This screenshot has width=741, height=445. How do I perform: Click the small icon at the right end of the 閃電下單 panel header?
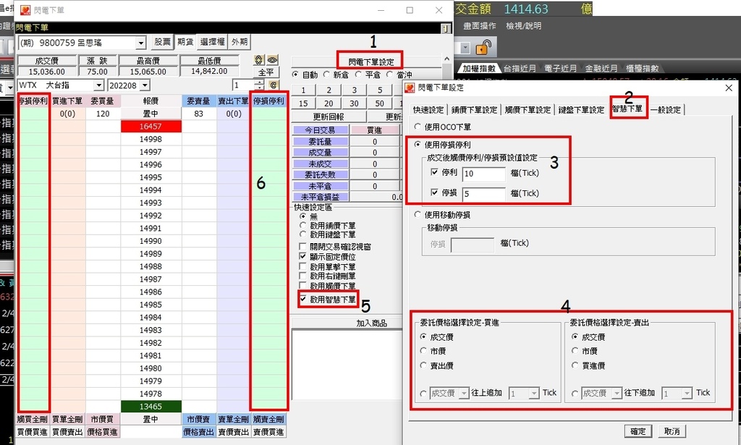tap(446, 28)
